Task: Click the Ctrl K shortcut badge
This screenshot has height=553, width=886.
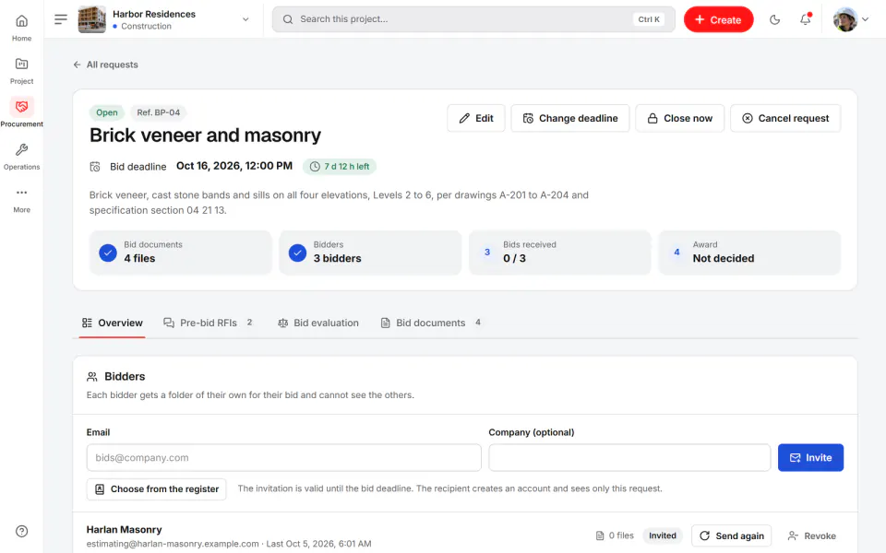Action: [x=649, y=19]
